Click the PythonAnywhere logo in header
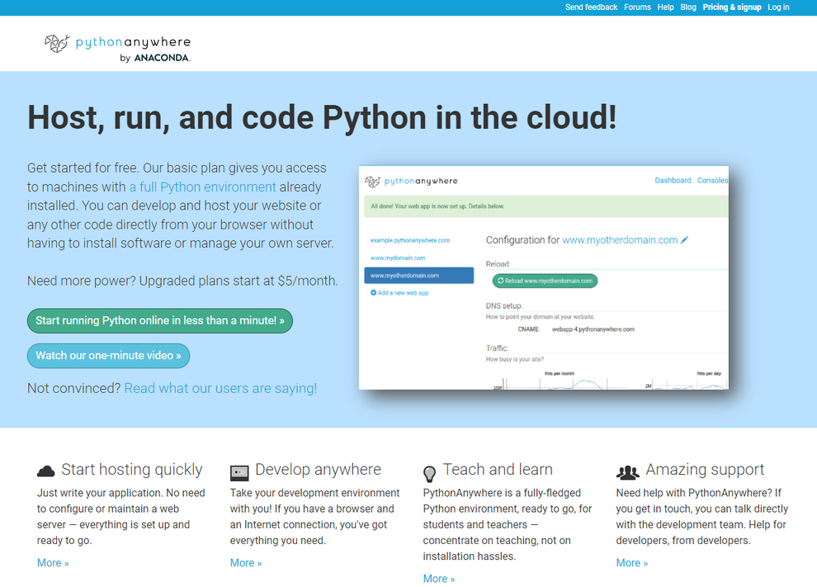Screen dimensions: 817x587 (117, 47)
